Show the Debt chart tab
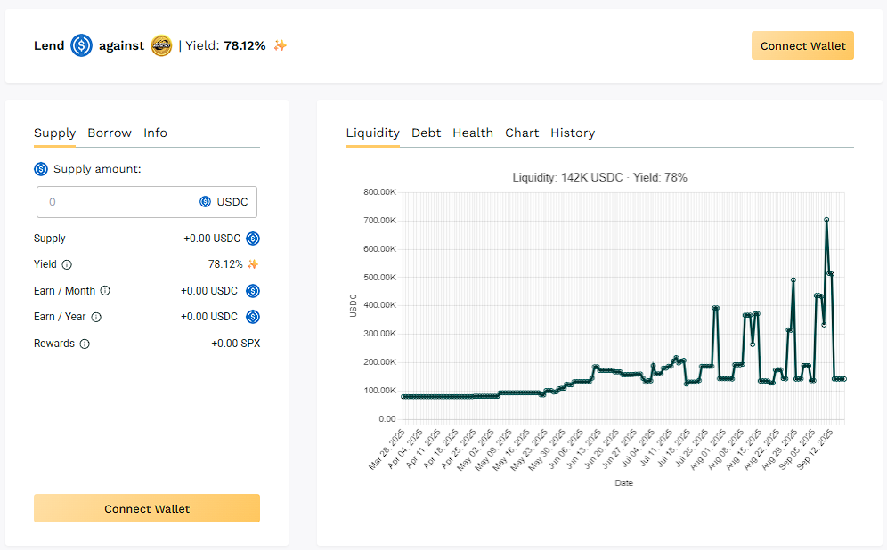This screenshot has width=887, height=550. [426, 133]
